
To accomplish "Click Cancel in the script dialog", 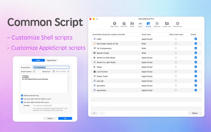I will point(50,118).
